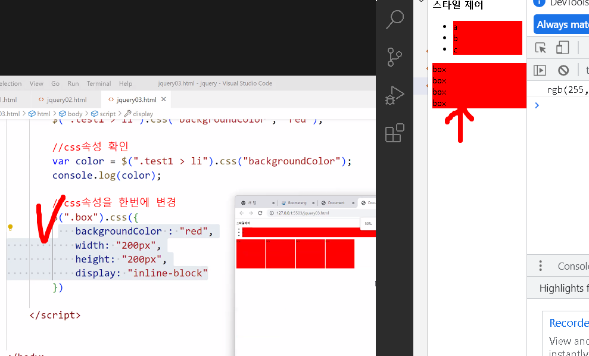
Task: Click the 스타일 제어 heading in preview
Action: click(x=458, y=5)
